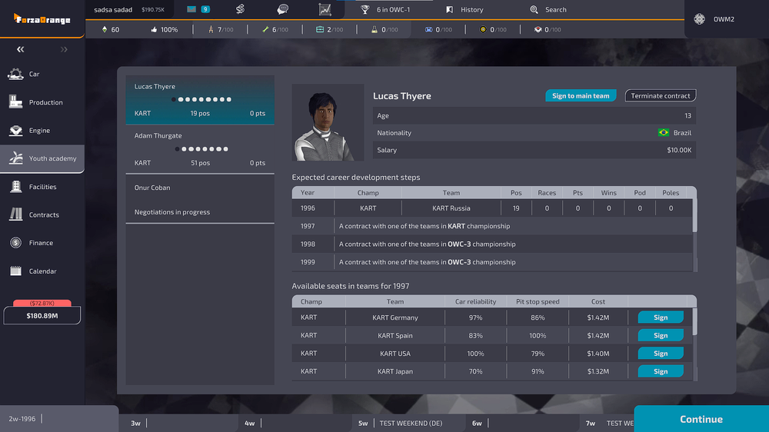769x432 pixels.
Task: Open the sponsorship money icon in top bar
Action: (x=240, y=9)
